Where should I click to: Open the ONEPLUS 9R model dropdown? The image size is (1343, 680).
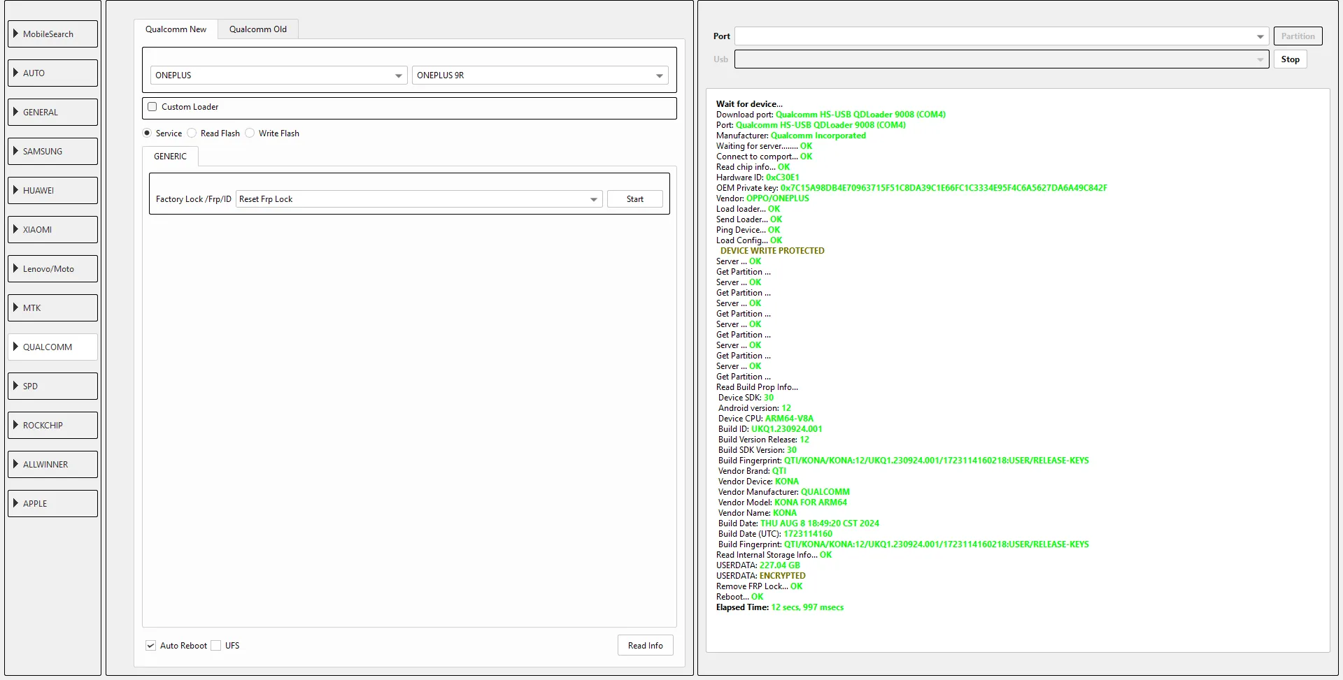click(539, 75)
